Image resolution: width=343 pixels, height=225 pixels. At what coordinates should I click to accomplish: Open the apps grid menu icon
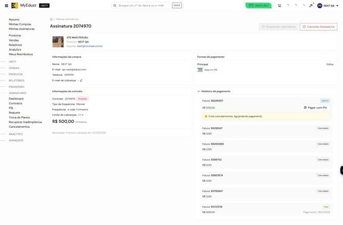coord(7,6)
